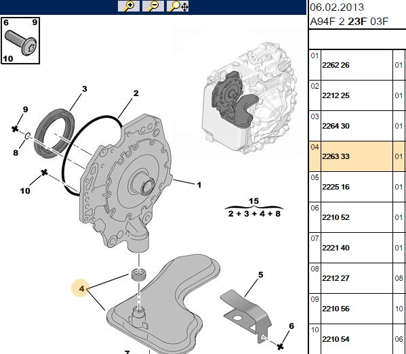The height and width of the screenshot is (354, 406).
Task: Select part number 2210 56
Action: (x=336, y=309)
